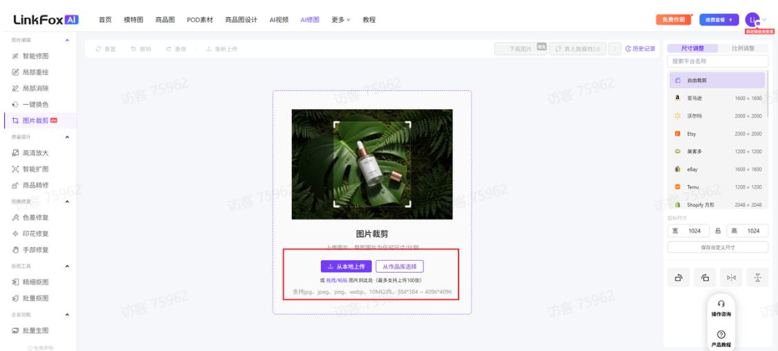This screenshot has height=351, width=778.
Task: Open POD素材 navigation item
Action: point(200,20)
